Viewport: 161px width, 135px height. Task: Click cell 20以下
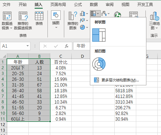click(x=18, y=68)
